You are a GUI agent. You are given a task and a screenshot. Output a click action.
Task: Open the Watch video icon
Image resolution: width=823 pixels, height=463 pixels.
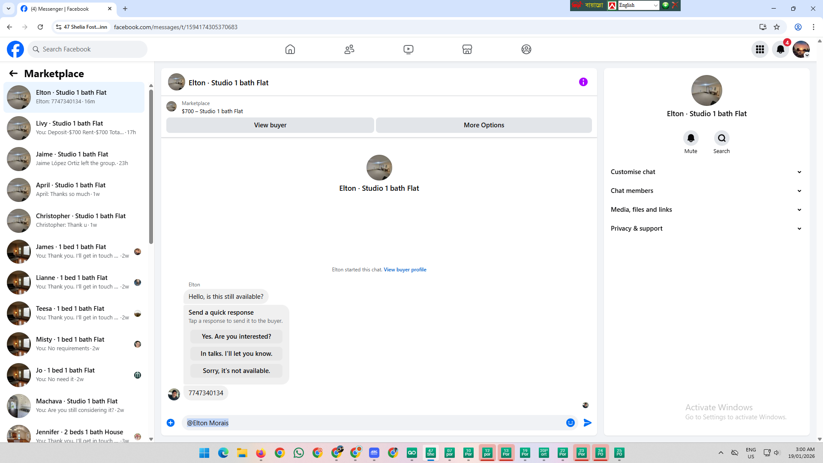click(408, 49)
